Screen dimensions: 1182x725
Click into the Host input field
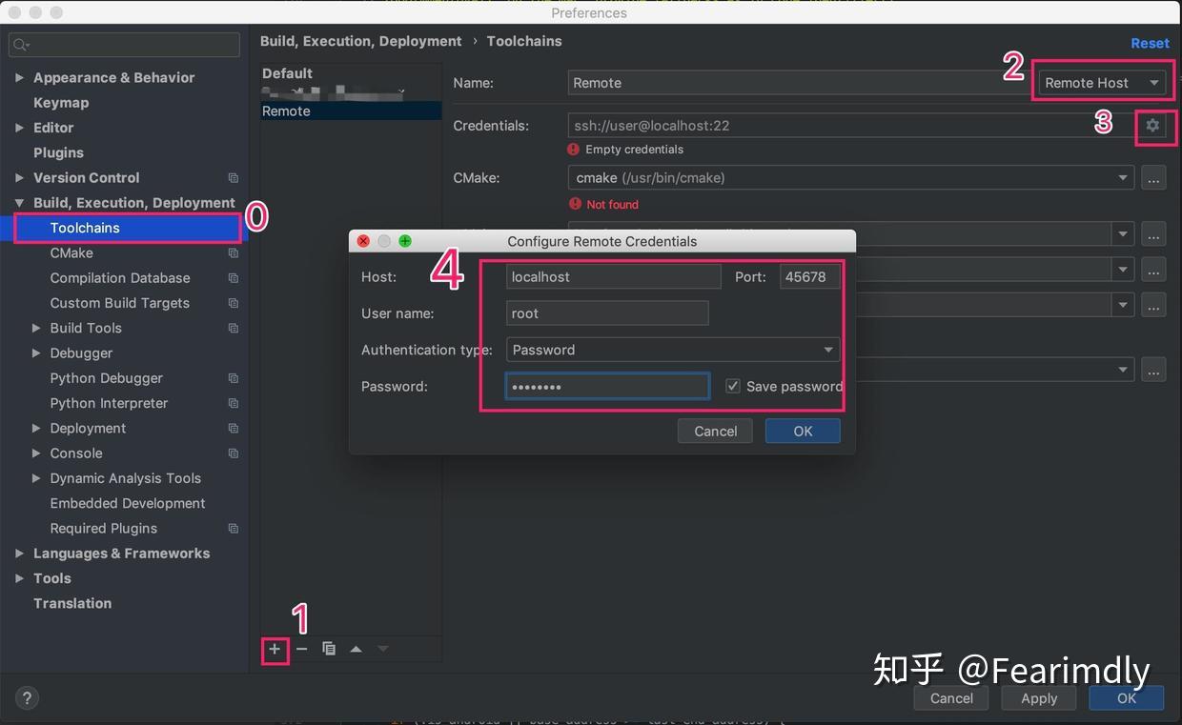pos(613,276)
